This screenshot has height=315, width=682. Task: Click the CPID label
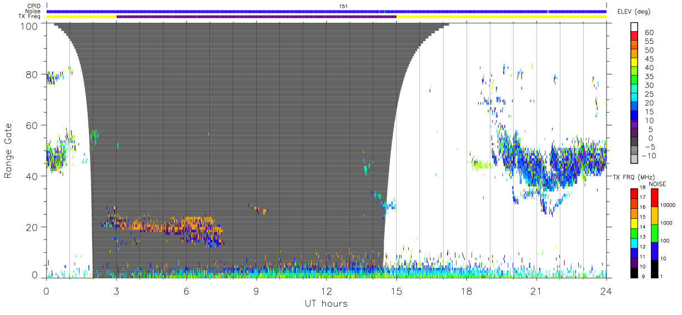coord(33,6)
